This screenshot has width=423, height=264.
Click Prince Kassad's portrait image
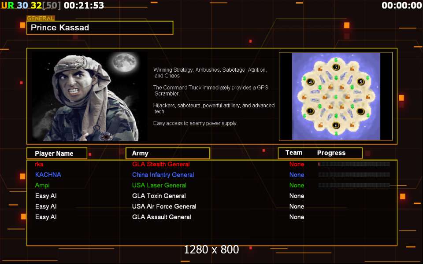pos(90,96)
